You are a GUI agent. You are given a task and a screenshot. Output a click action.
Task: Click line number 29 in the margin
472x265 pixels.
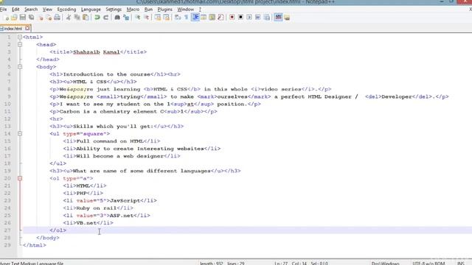7,245
